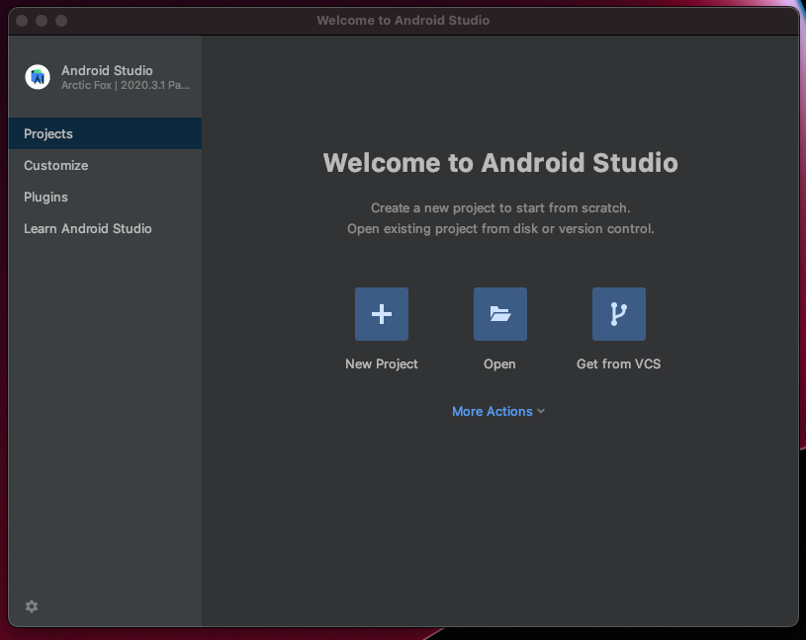The height and width of the screenshot is (640, 806).
Task: Click the Open folder icon
Action: click(500, 314)
